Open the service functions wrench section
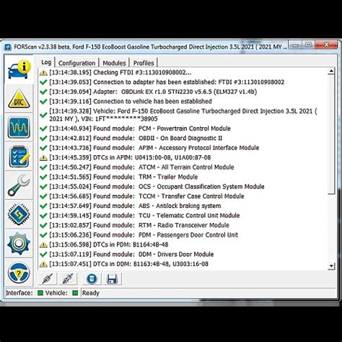The image size is (342, 342). 19,185
